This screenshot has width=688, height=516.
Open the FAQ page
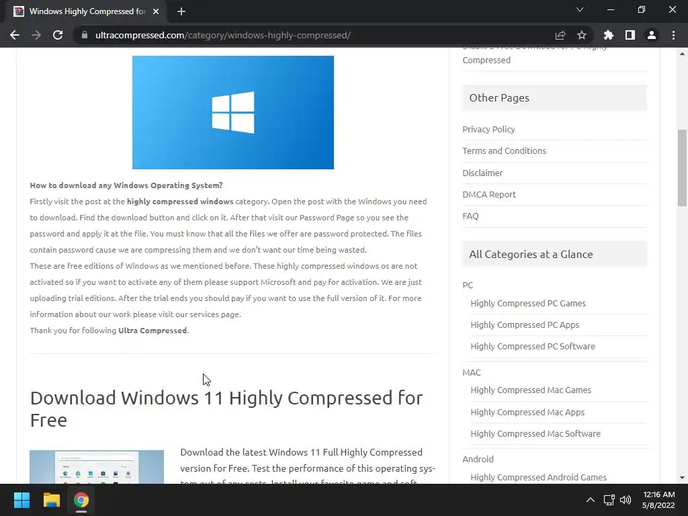coord(470,216)
